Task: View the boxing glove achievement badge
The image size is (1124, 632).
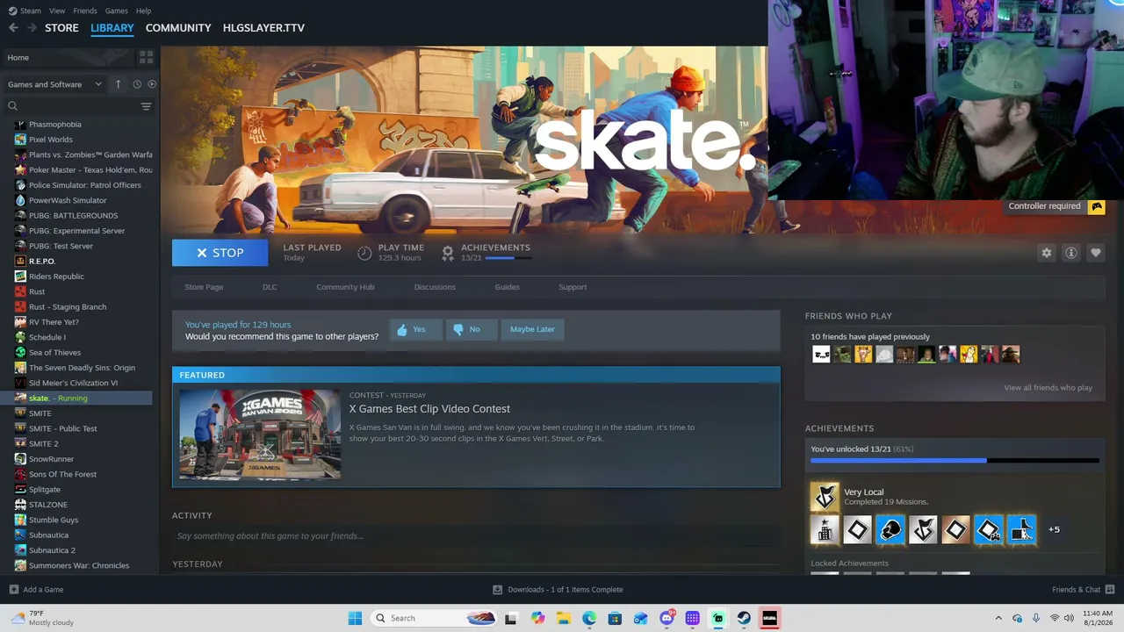Action: point(890,529)
